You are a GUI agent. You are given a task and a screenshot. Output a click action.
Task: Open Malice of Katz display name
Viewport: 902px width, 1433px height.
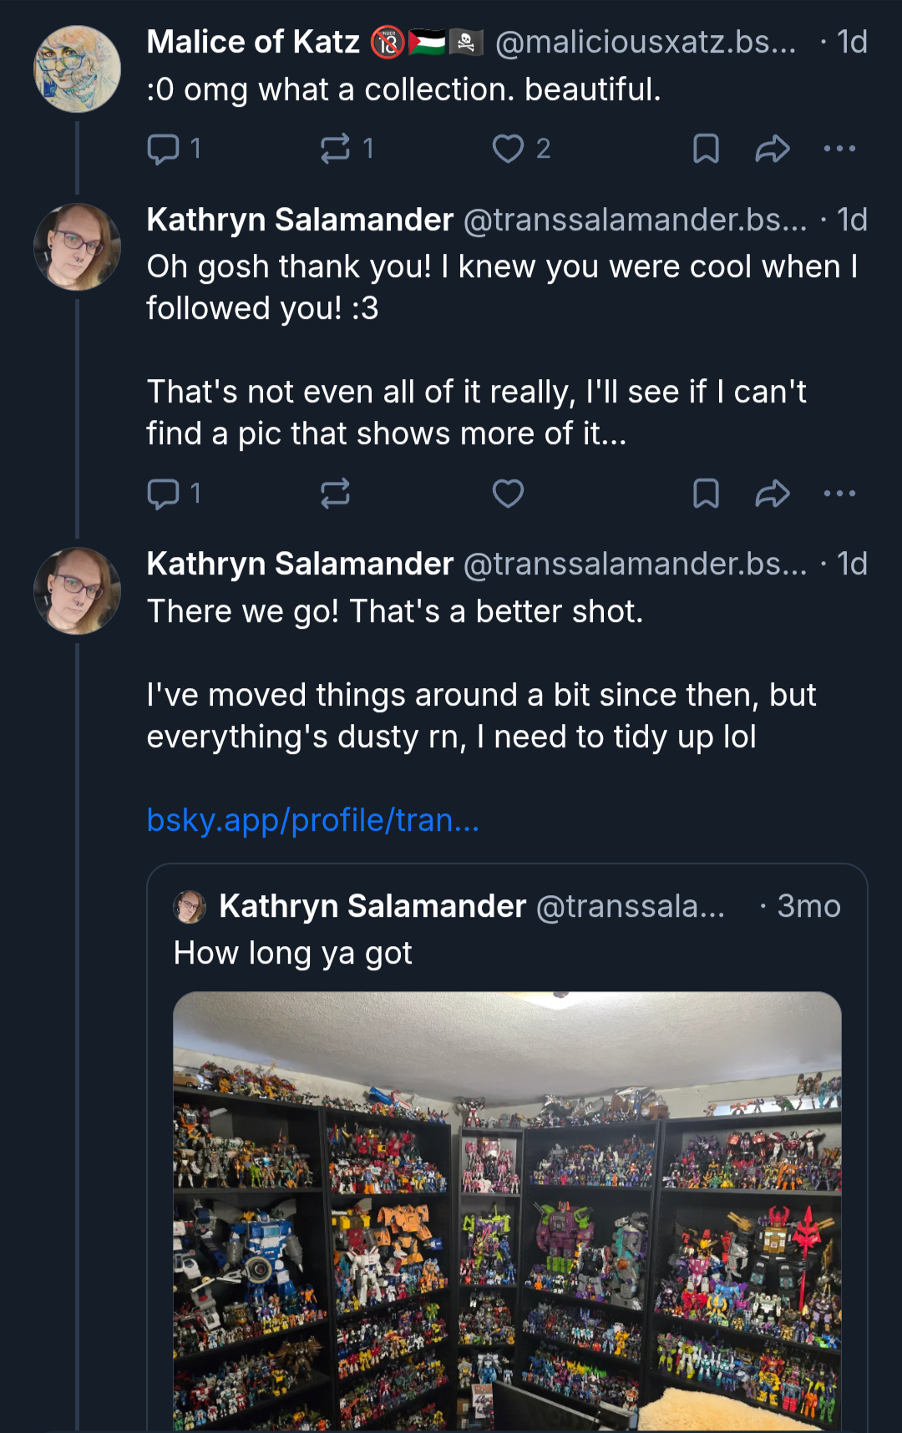click(x=253, y=42)
